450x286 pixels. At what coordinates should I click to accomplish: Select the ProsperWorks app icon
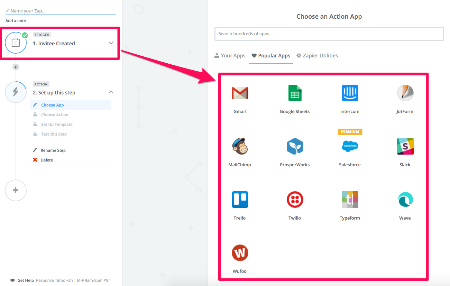point(295,146)
